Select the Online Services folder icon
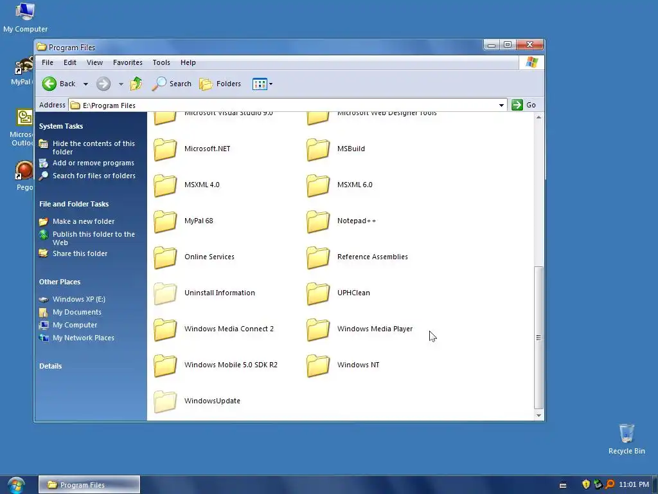Viewport: 658px width, 494px height. coord(165,257)
